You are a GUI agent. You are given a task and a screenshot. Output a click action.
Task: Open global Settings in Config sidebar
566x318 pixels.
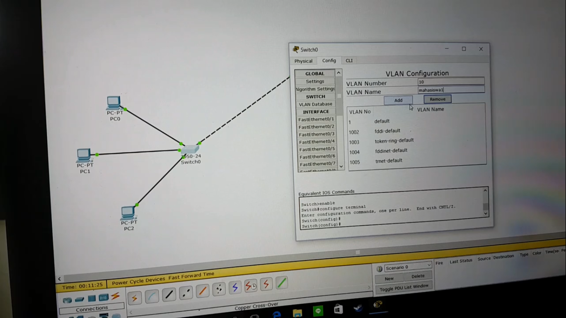(315, 81)
